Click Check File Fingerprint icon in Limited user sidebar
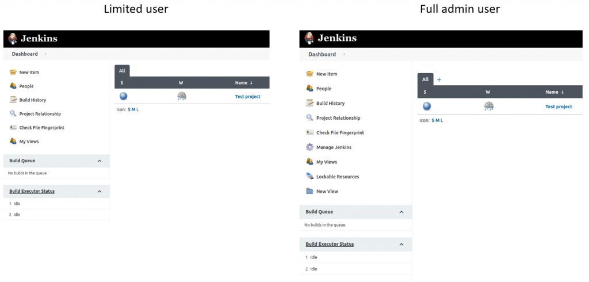 13,128
